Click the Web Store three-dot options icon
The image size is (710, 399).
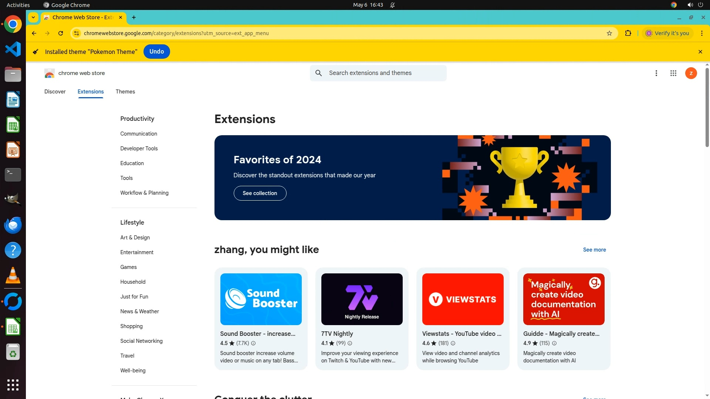click(656, 73)
